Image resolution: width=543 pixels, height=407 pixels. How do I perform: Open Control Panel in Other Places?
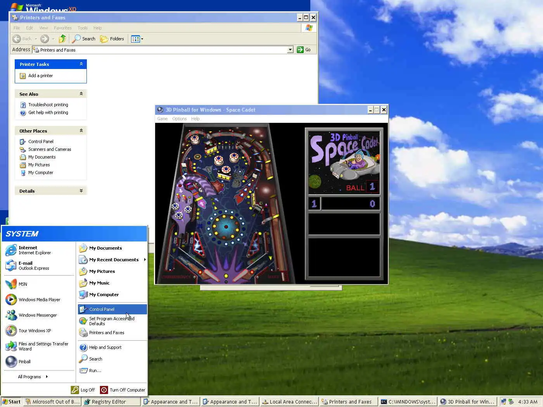tap(41, 141)
